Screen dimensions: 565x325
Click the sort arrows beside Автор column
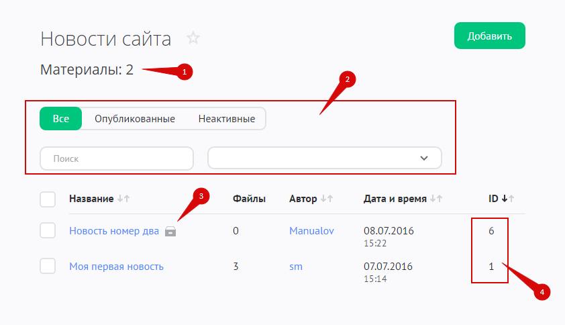(327, 199)
